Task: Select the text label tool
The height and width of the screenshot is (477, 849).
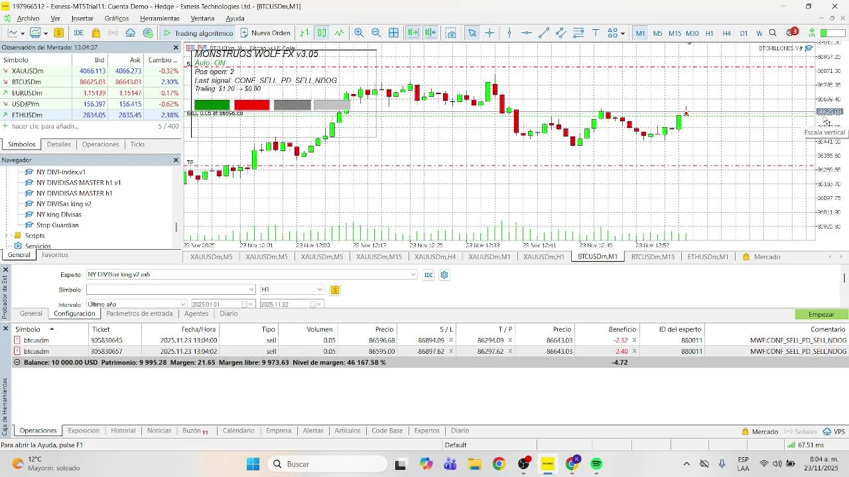Action: (596, 32)
